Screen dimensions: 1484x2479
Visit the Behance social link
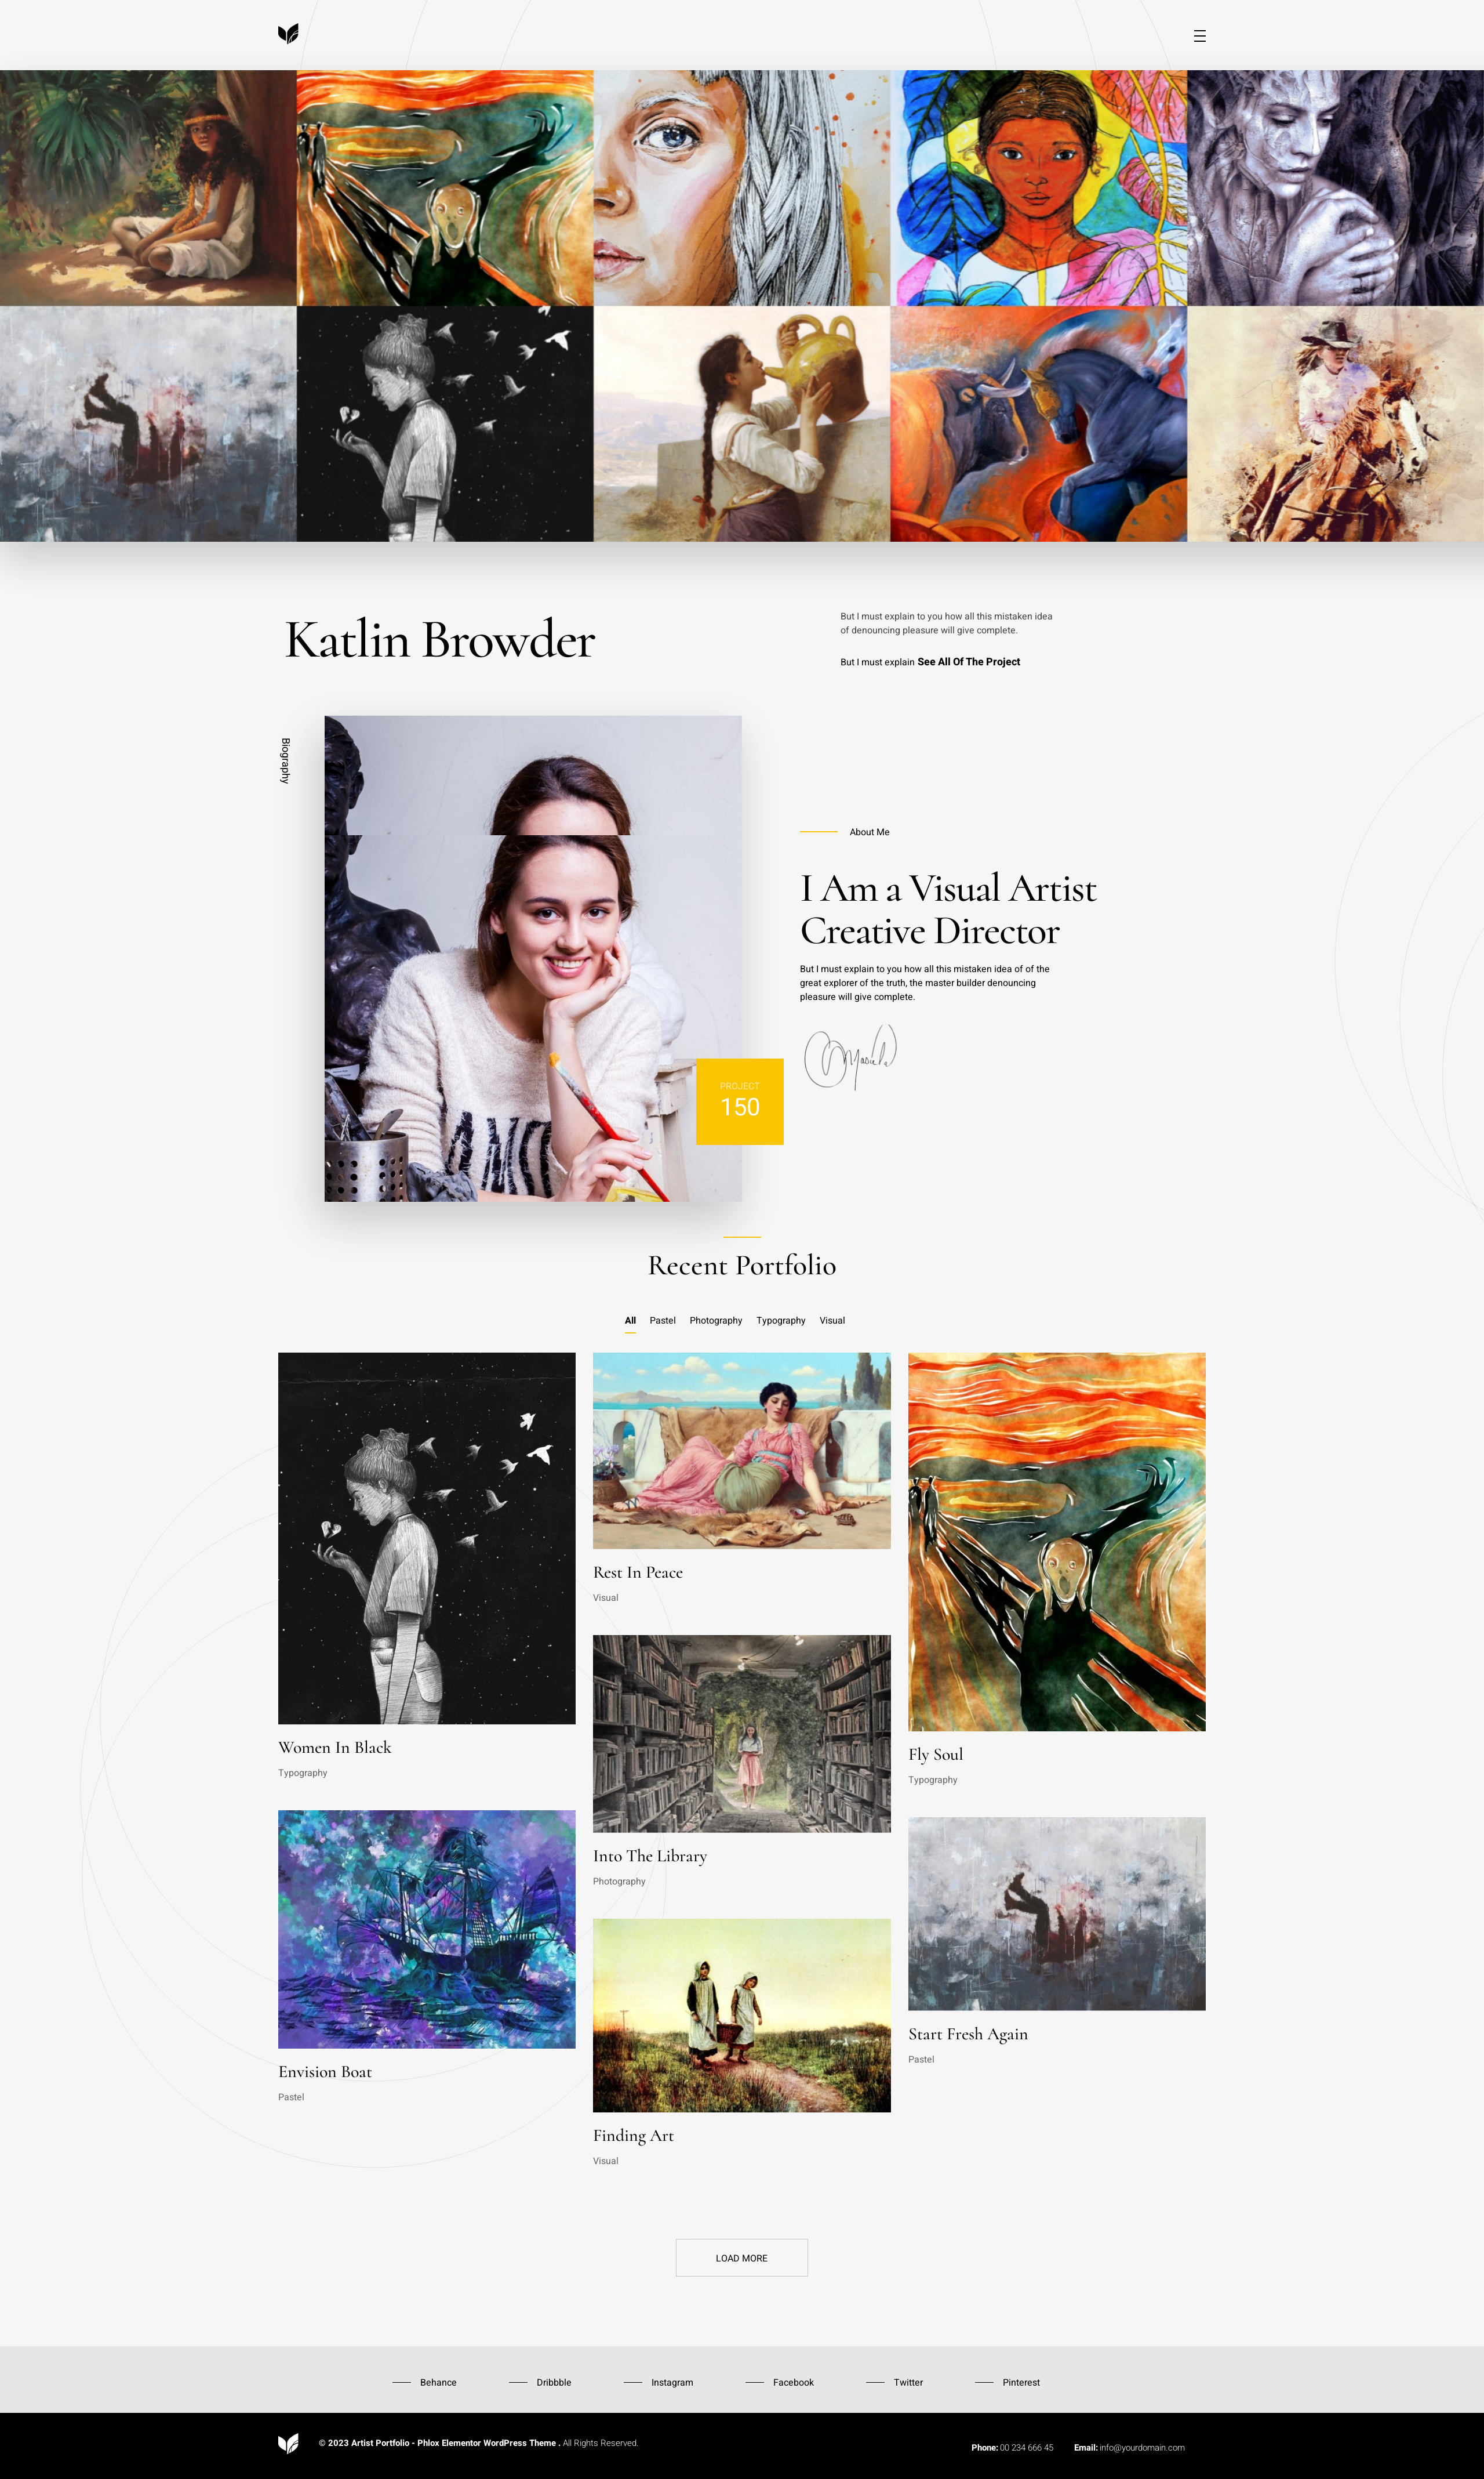click(438, 2383)
